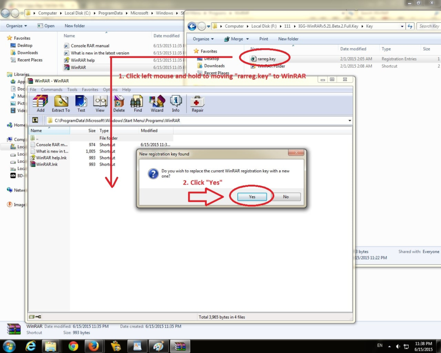Open the Tools menu in WinRAR
The height and width of the screenshot is (353, 441).
72,90
